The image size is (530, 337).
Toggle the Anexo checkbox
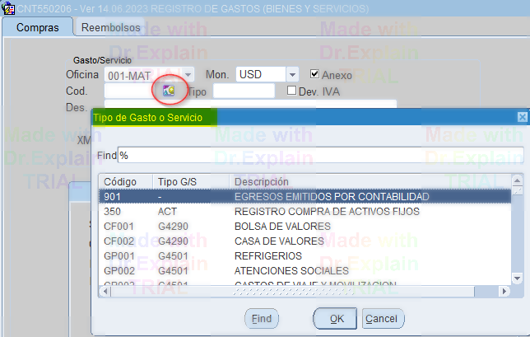click(315, 74)
